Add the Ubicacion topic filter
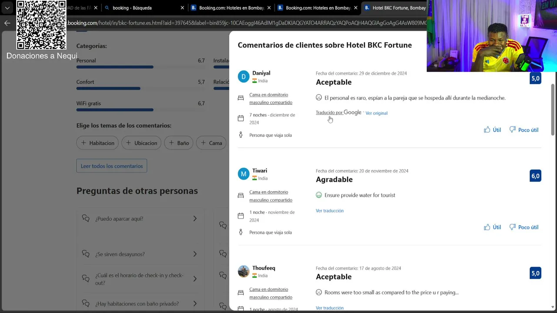 142,143
